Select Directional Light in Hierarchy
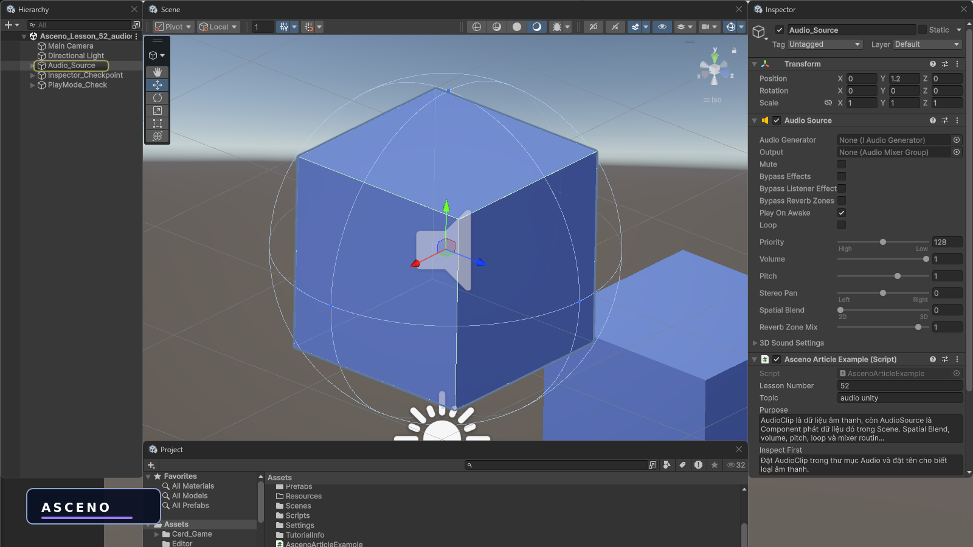The height and width of the screenshot is (547, 973). pyautogui.click(x=76, y=56)
